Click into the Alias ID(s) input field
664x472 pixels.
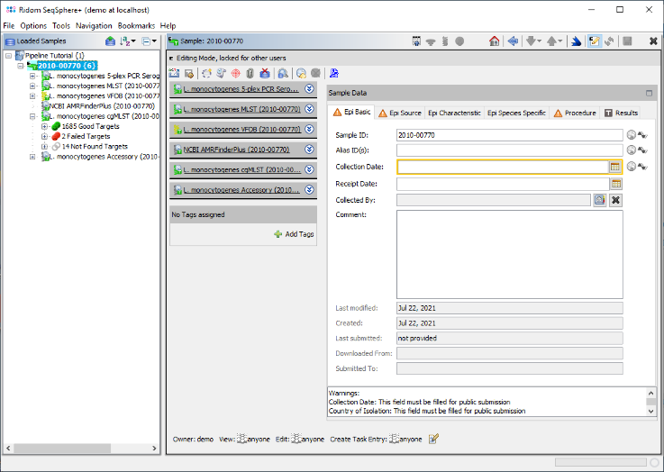coord(509,150)
